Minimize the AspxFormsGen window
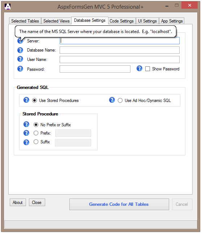 167,6
